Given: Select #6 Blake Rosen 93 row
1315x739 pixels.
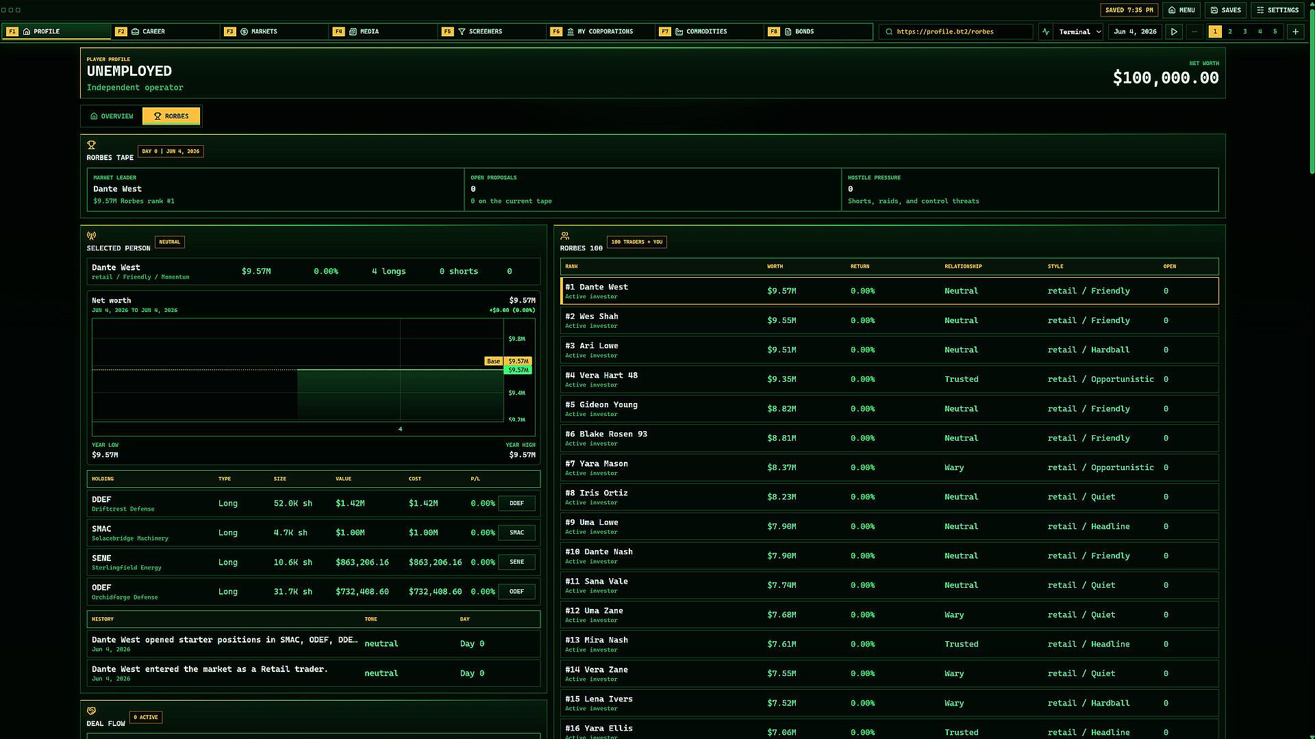Looking at the screenshot, I should click(890, 438).
